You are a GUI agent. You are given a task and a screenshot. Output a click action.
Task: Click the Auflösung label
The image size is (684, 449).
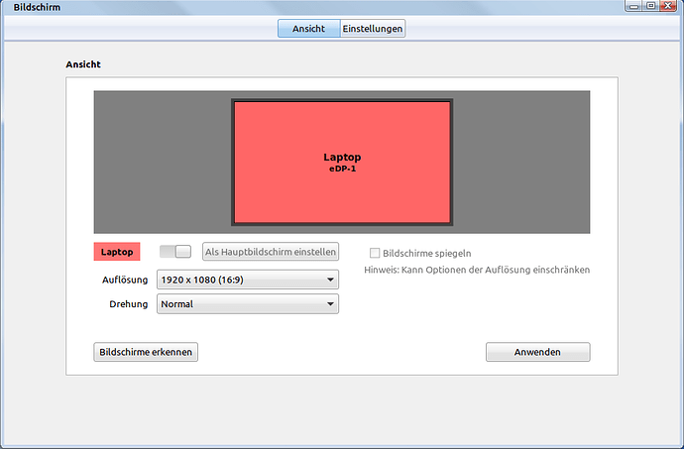pos(125,280)
